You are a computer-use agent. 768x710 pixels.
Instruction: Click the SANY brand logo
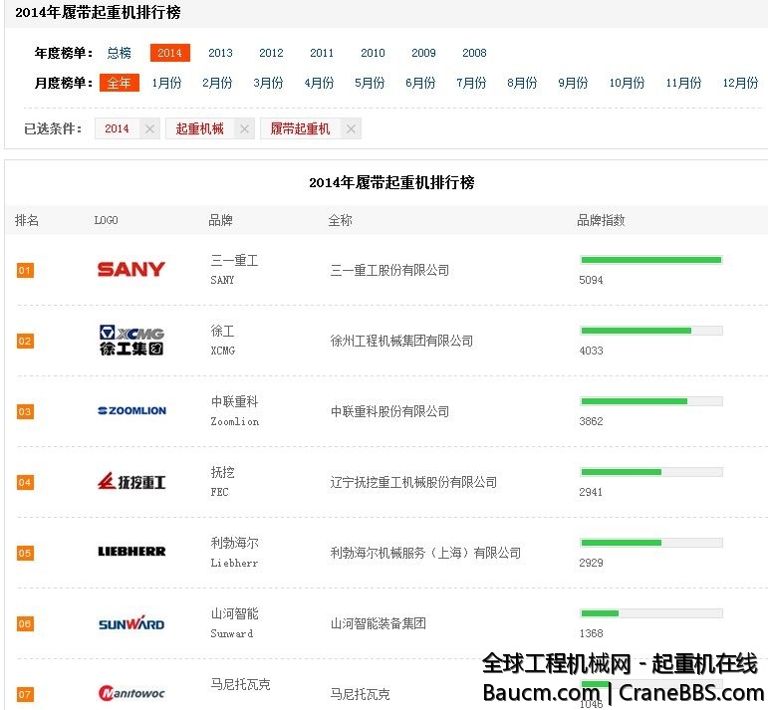tap(131, 270)
